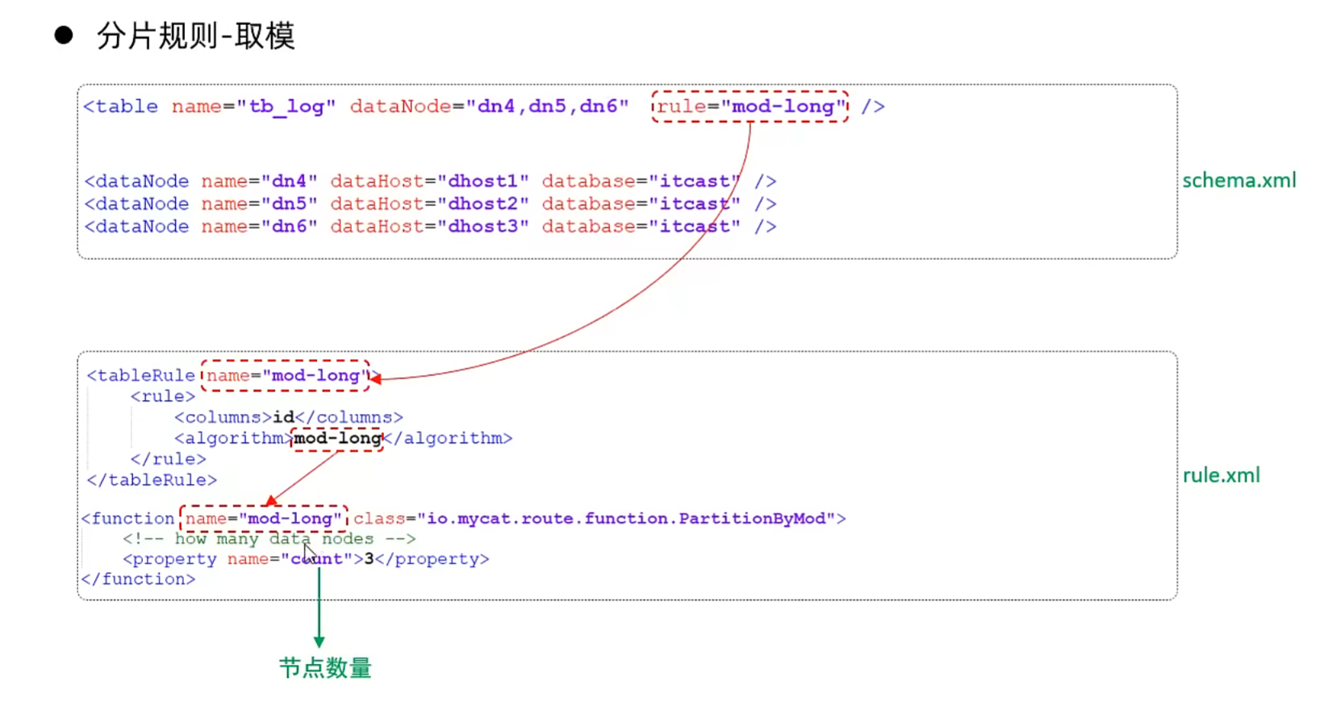
Task: Click dataNode="dn4,dn5,dn6" attribute text
Action: 489,107
